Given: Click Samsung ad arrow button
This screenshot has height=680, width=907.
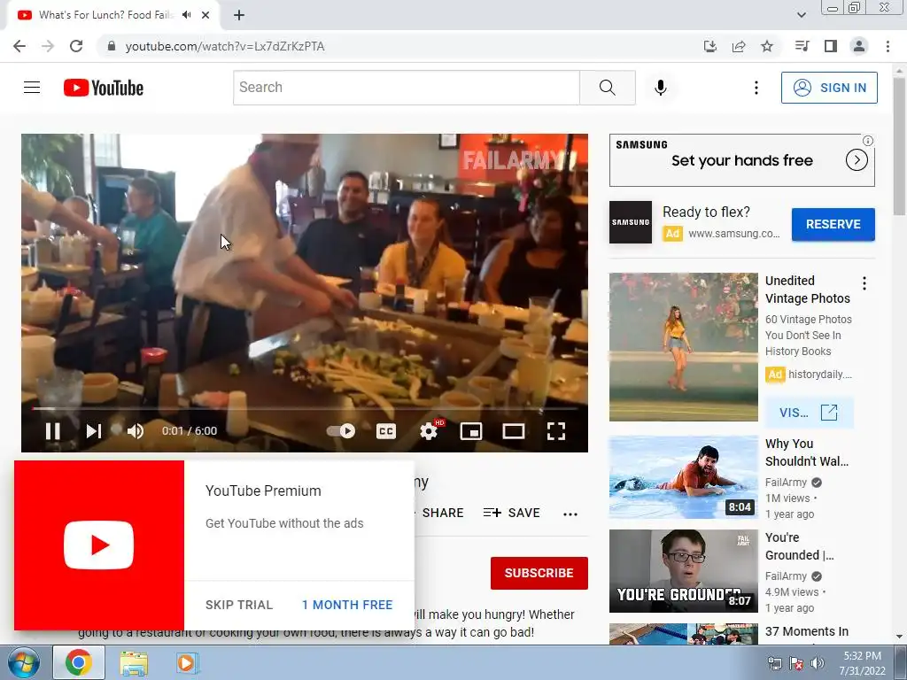Looking at the screenshot, I should point(857,160).
